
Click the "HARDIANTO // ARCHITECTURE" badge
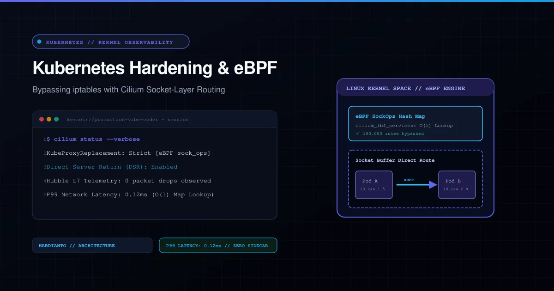pos(92,245)
